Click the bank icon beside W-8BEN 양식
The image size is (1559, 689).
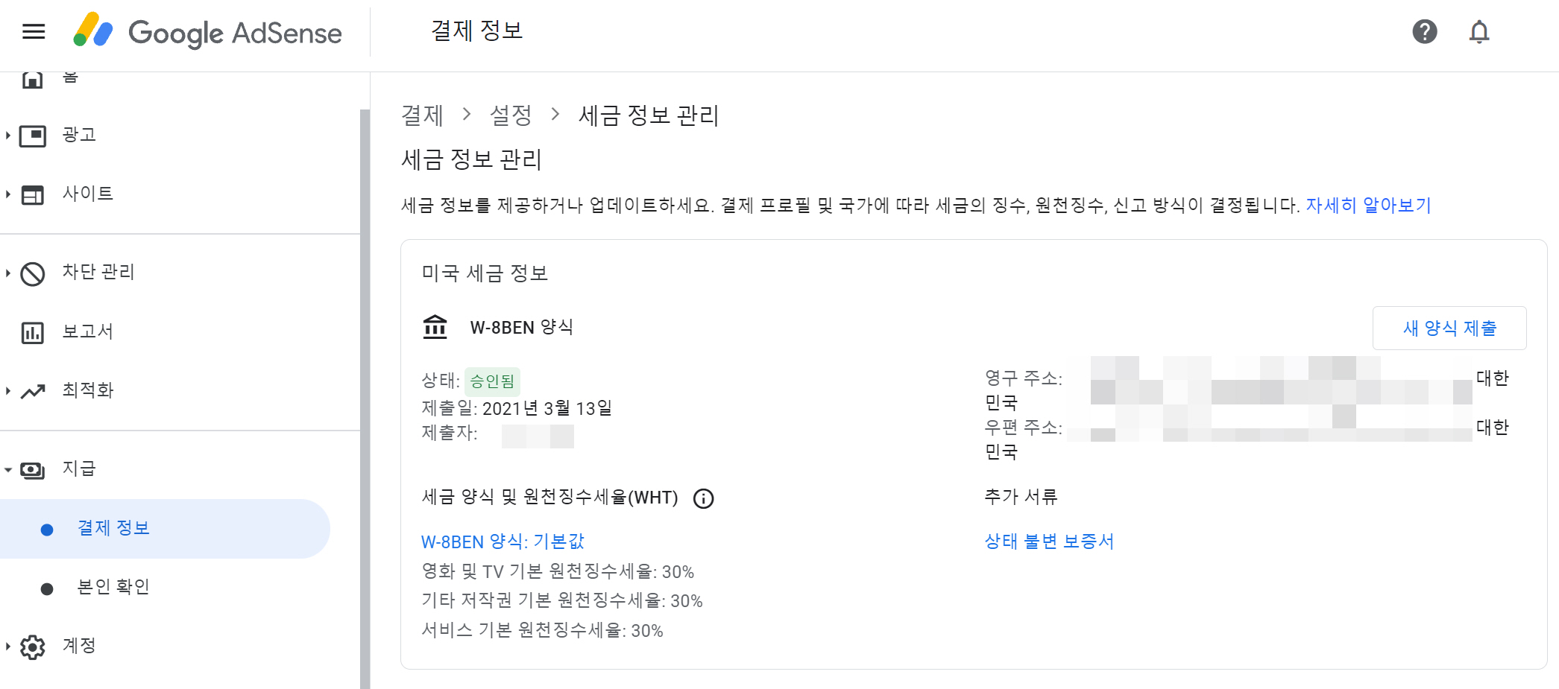(x=435, y=326)
